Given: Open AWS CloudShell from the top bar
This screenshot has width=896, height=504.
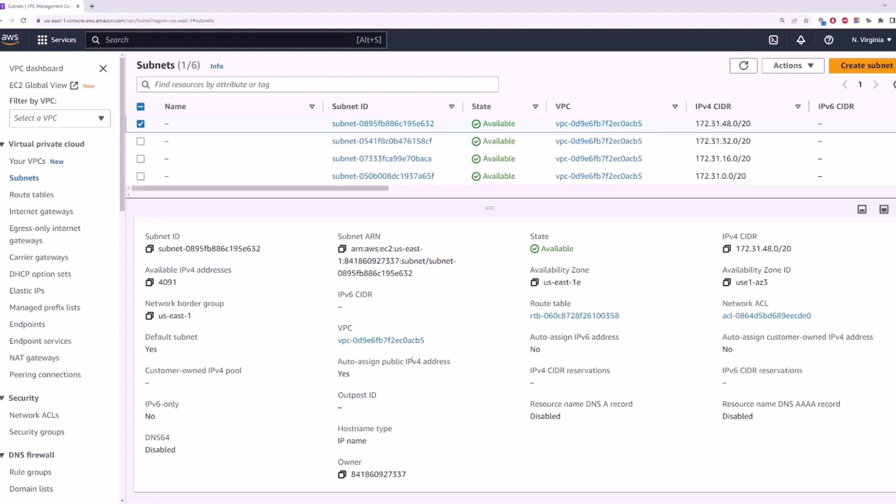Looking at the screenshot, I should click(x=773, y=40).
